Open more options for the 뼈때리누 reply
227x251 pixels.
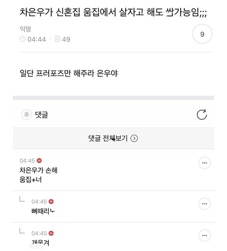[x=204, y=204]
